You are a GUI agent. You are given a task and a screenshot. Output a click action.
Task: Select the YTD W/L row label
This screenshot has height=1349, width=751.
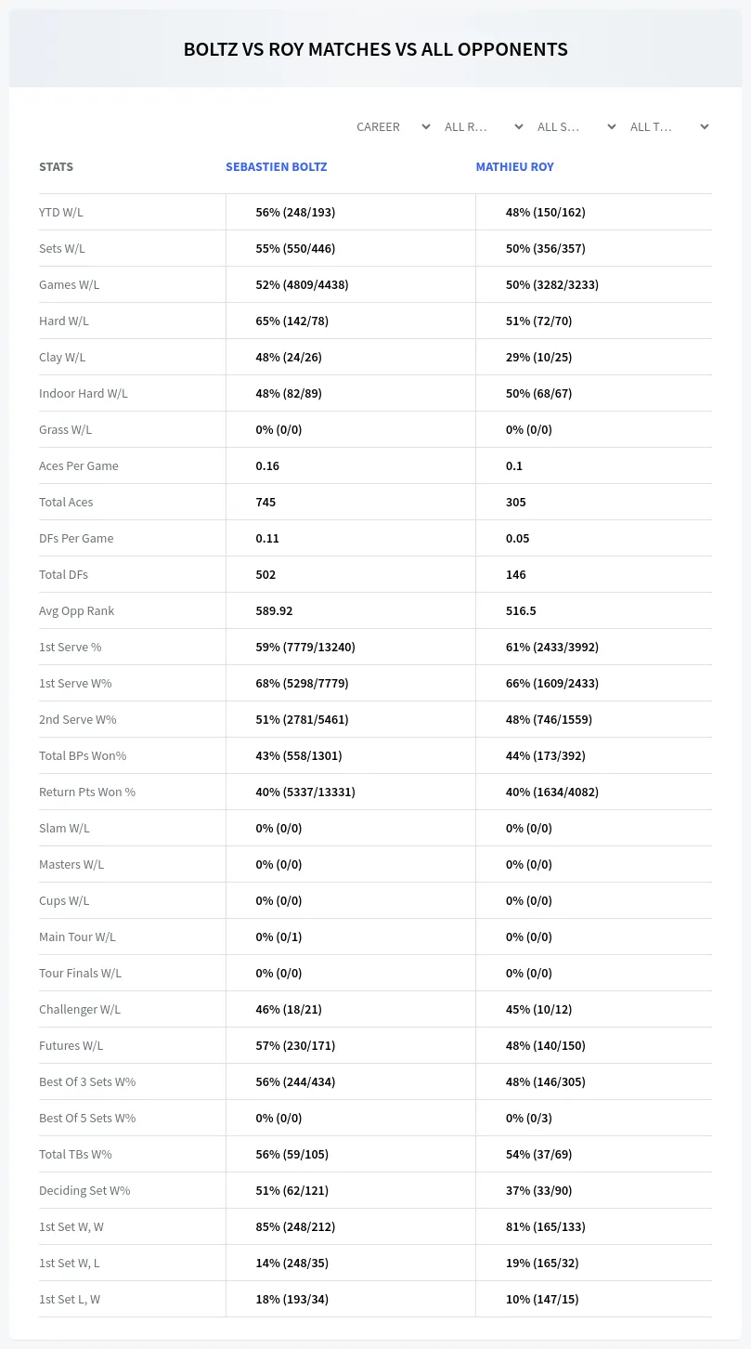pyautogui.click(x=61, y=212)
